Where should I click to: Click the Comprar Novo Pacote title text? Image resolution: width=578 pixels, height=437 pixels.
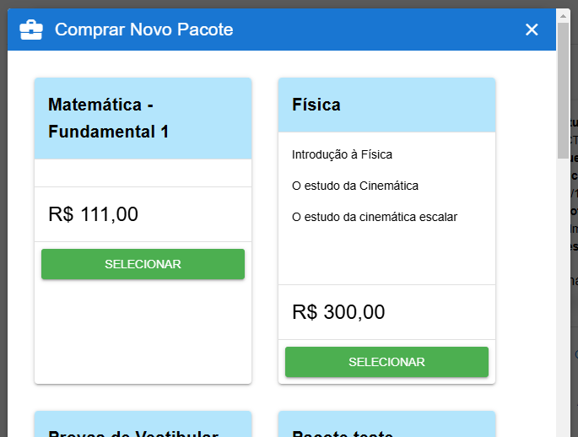(143, 30)
